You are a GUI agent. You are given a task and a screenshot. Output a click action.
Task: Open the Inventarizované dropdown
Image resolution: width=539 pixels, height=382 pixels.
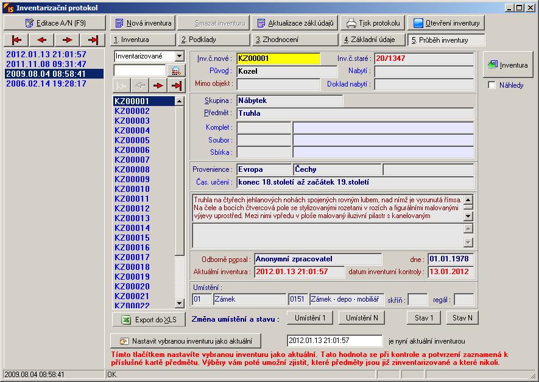click(x=180, y=56)
